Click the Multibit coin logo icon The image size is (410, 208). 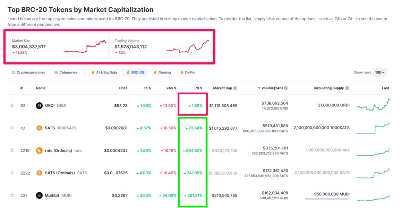39,196
